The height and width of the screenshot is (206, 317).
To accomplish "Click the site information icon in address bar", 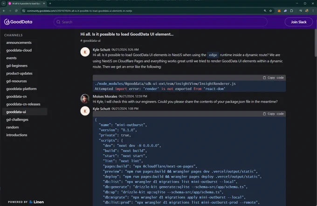I will (x=24, y=11).
